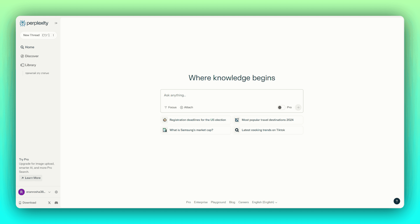Open the Discord icon link
This screenshot has height=224, width=420.
click(56, 203)
